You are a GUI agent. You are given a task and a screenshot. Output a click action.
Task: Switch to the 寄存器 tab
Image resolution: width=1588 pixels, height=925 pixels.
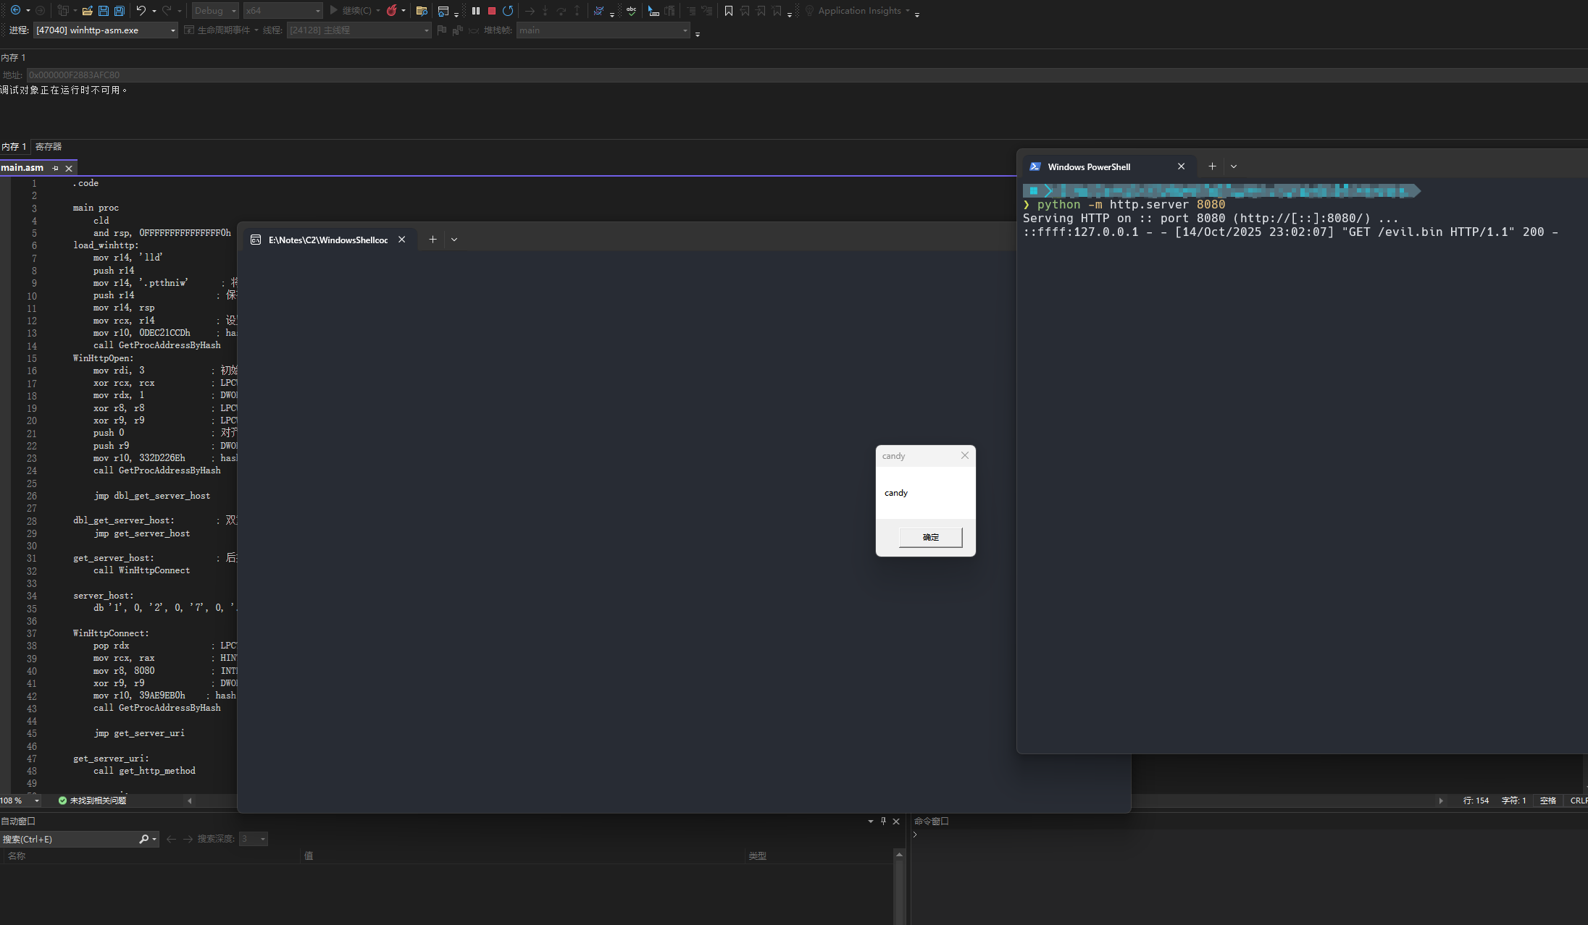49,147
